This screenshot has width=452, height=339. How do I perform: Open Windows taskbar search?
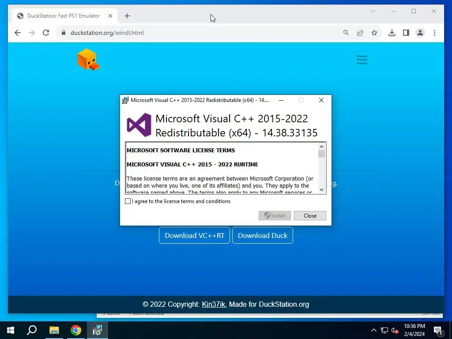click(x=32, y=330)
